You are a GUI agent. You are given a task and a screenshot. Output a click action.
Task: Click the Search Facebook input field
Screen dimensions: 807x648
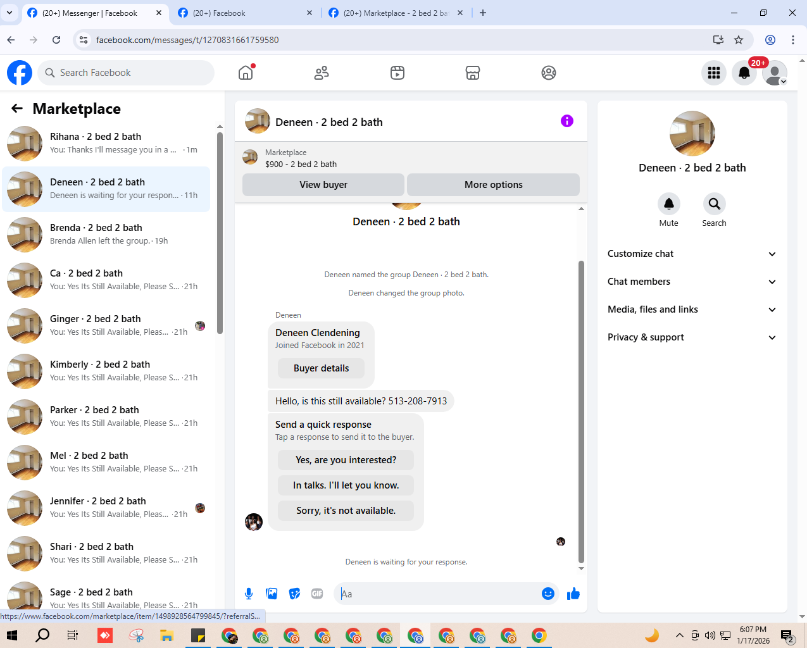pos(126,73)
